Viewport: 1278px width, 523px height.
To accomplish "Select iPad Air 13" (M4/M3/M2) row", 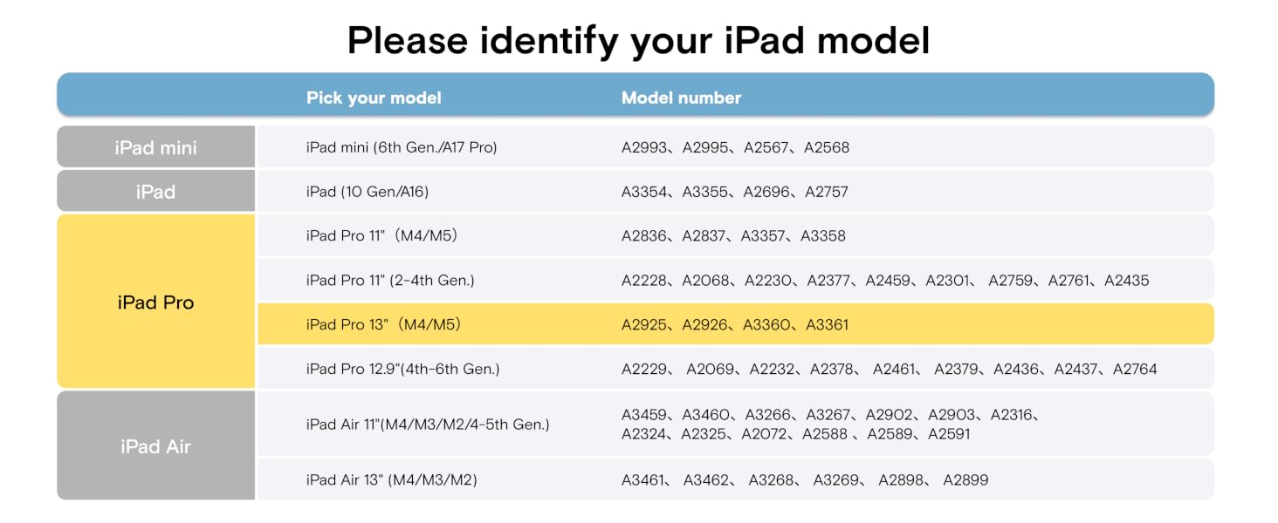I will click(x=735, y=480).
